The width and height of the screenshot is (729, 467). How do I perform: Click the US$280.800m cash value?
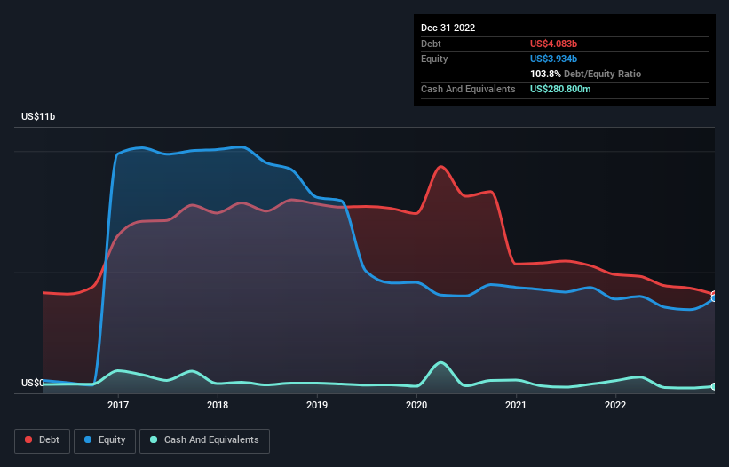click(560, 89)
